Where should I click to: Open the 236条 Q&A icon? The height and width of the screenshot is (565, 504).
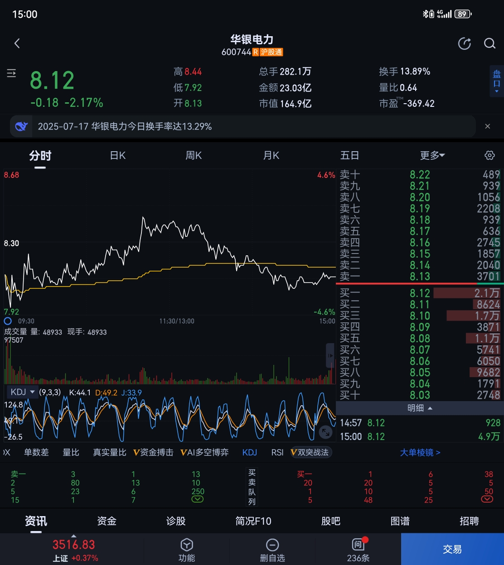coord(359,544)
